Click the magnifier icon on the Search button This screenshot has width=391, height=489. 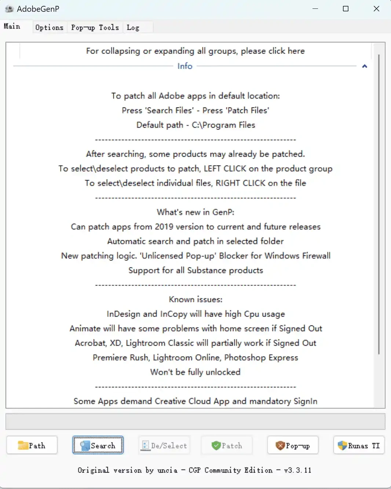point(85,445)
